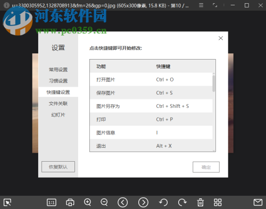266x209 pixels.
Task: Select the 保存图片 function row
Action: click(151, 93)
